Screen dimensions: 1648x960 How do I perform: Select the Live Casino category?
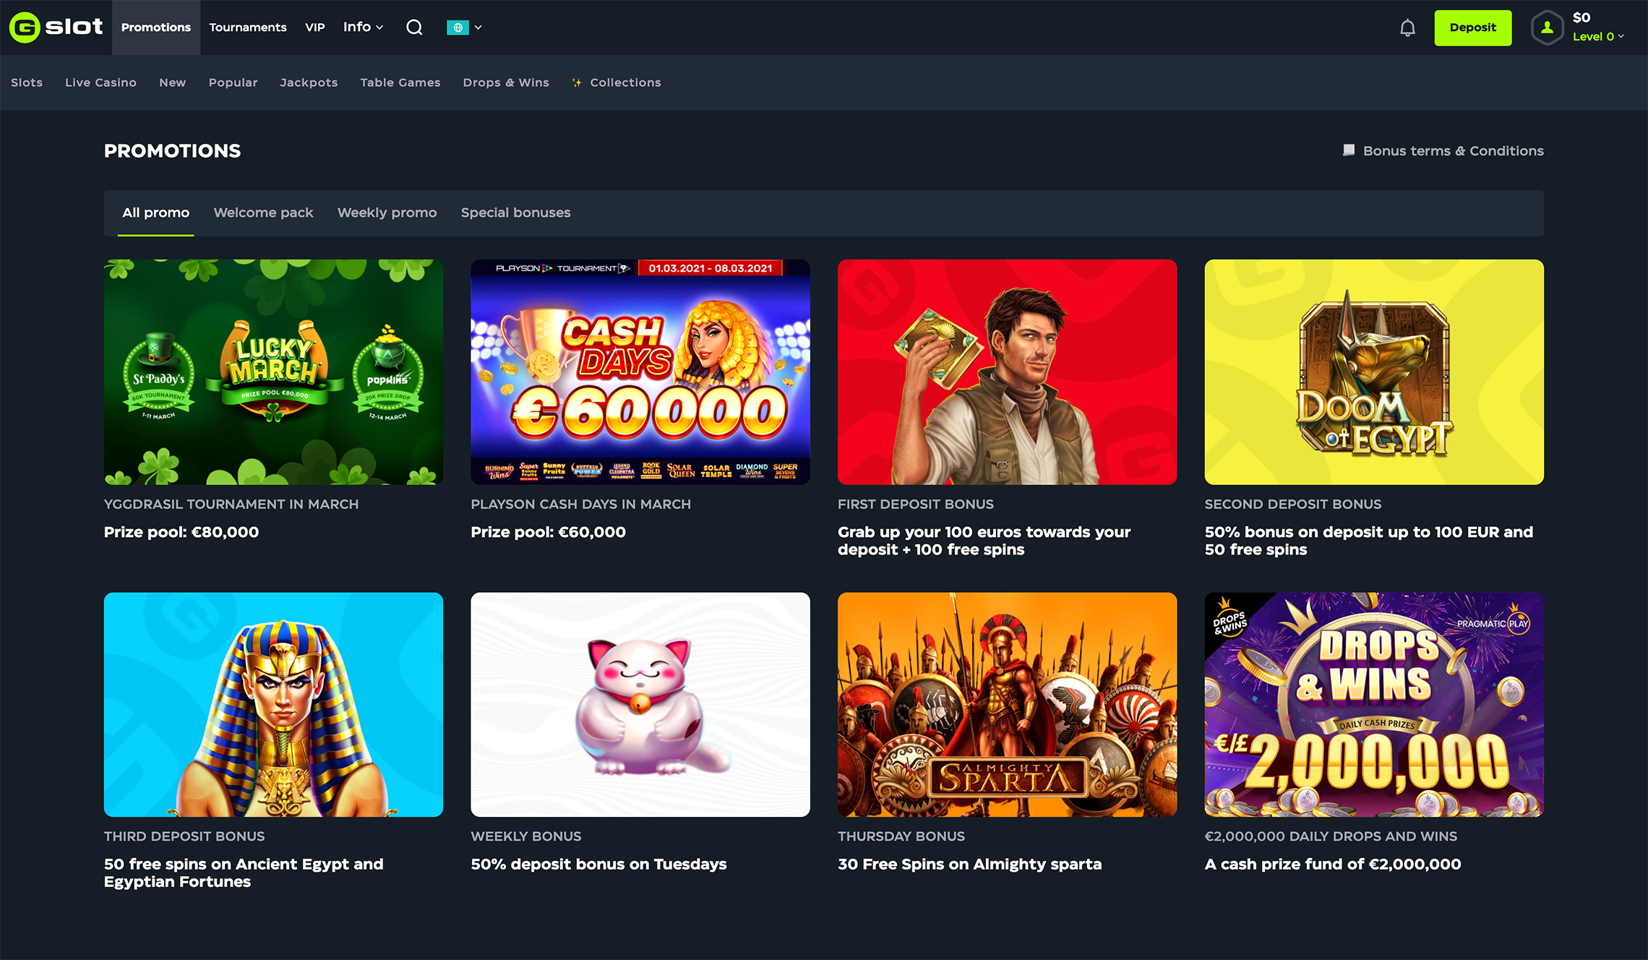(100, 82)
